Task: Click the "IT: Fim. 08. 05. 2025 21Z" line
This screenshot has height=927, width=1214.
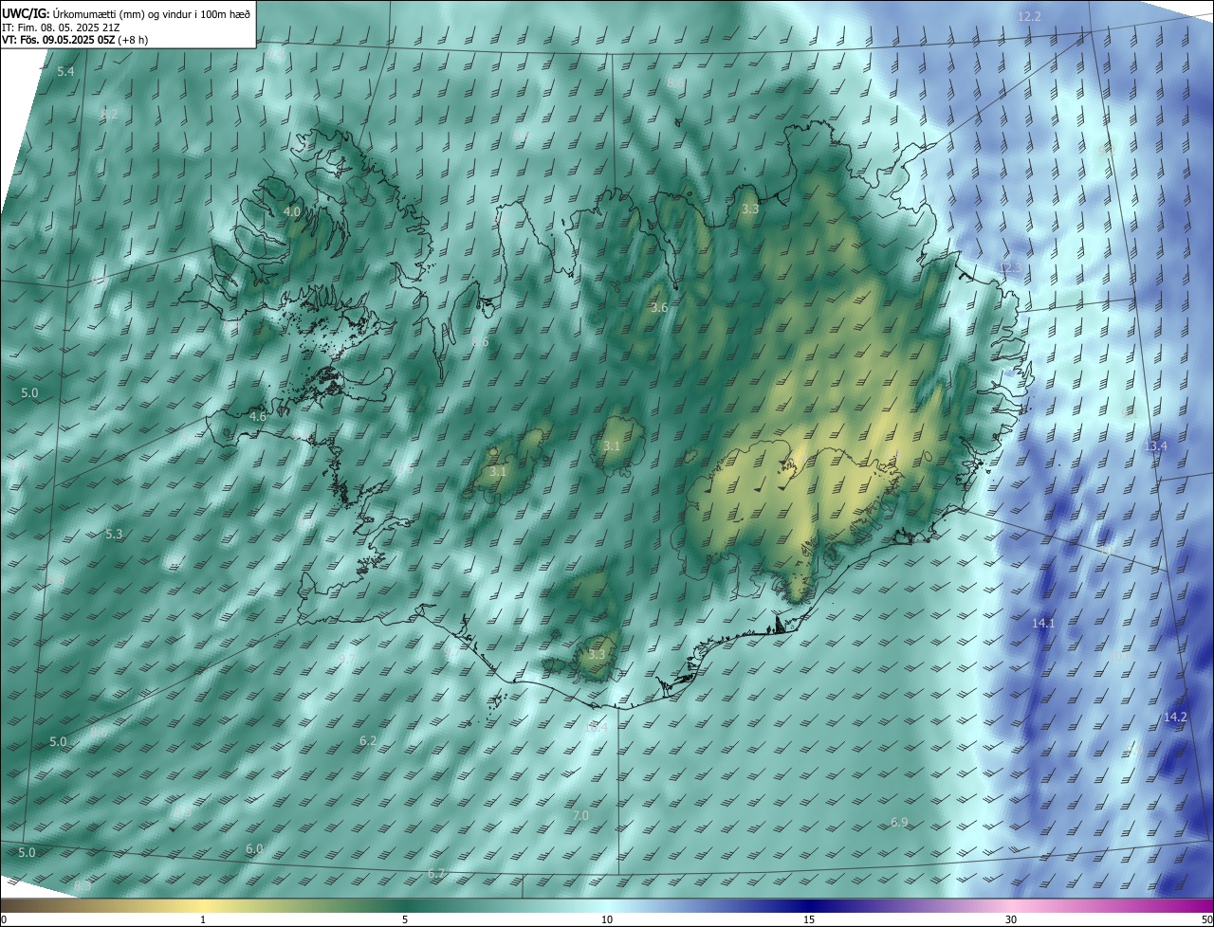Action: [60, 27]
